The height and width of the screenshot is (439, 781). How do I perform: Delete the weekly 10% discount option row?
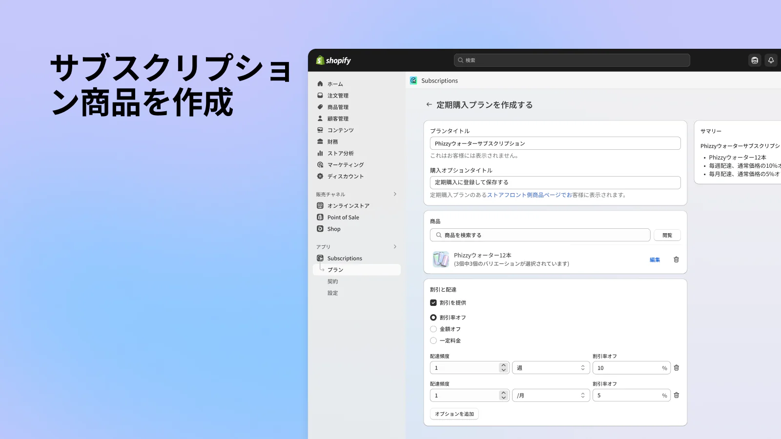click(677, 368)
